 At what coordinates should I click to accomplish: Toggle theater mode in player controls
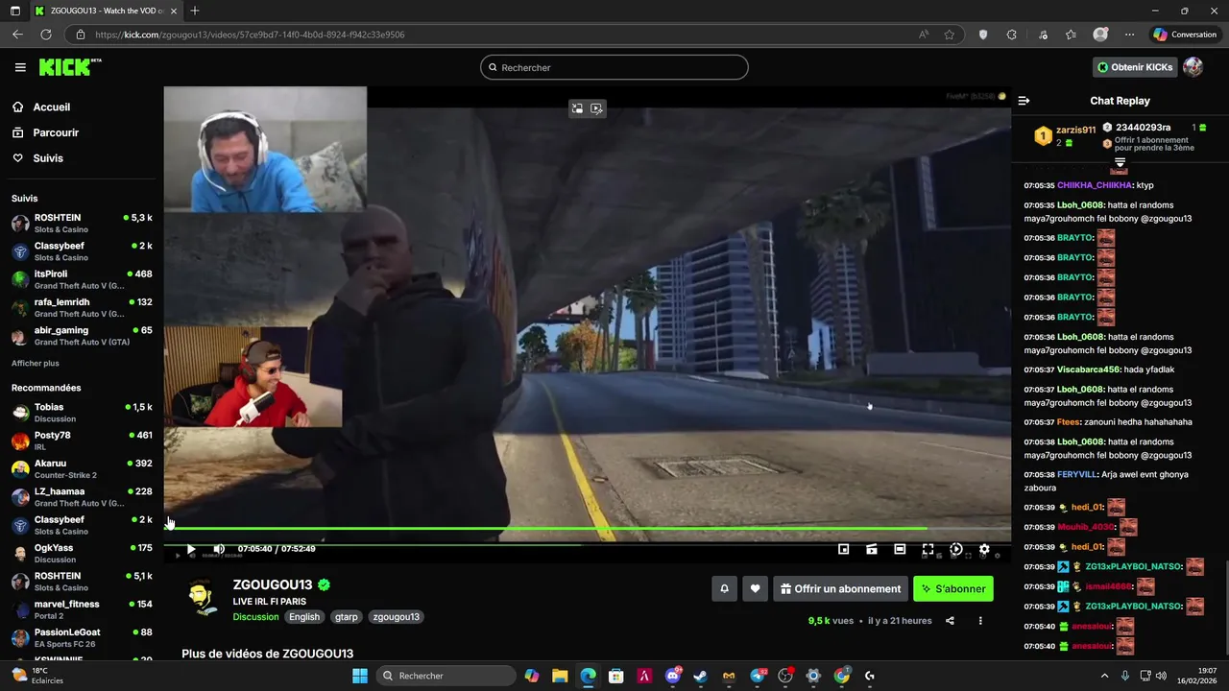click(900, 549)
